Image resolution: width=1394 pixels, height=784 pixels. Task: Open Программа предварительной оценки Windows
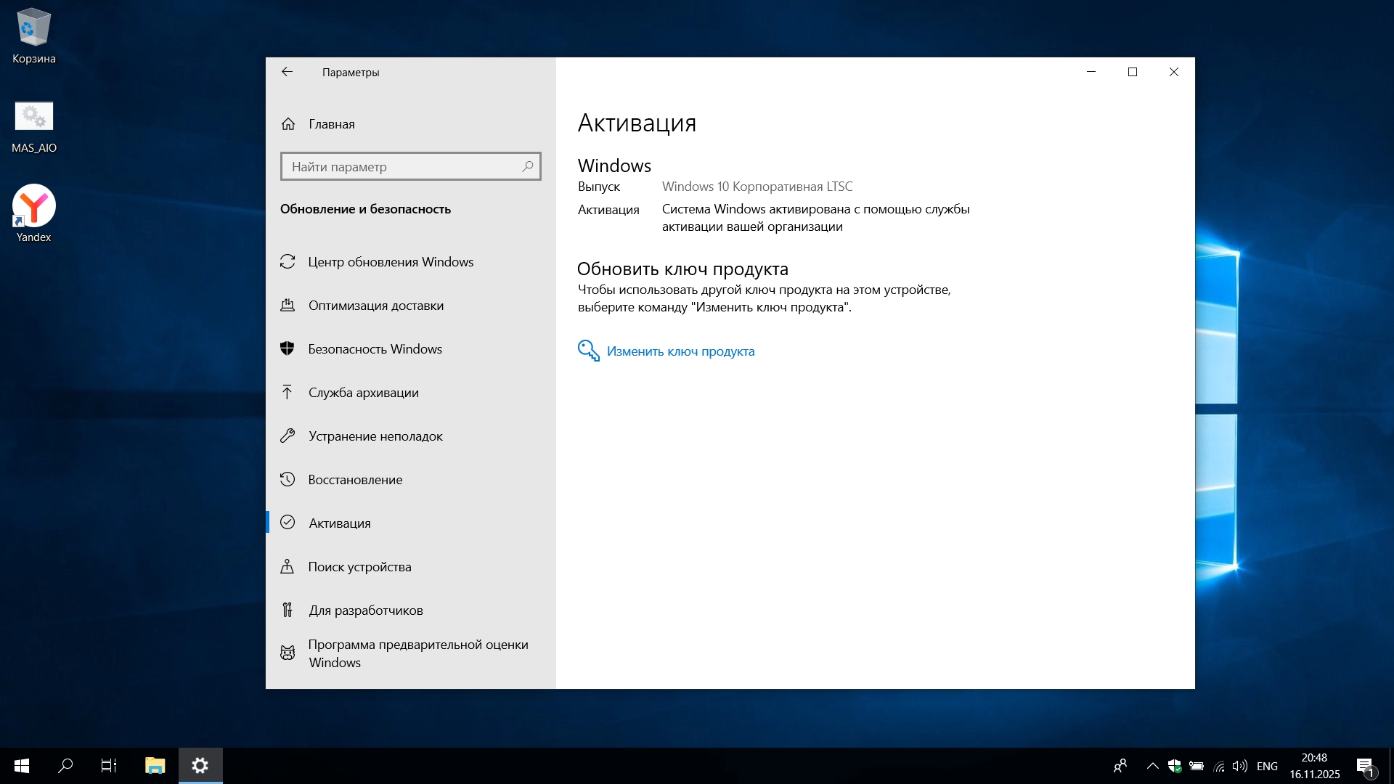tap(417, 653)
